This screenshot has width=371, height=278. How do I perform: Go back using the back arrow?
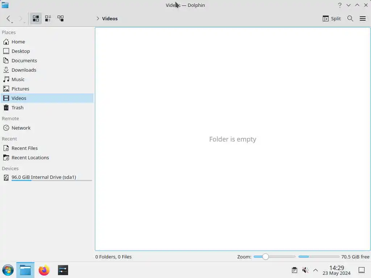[x=8, y=18]
